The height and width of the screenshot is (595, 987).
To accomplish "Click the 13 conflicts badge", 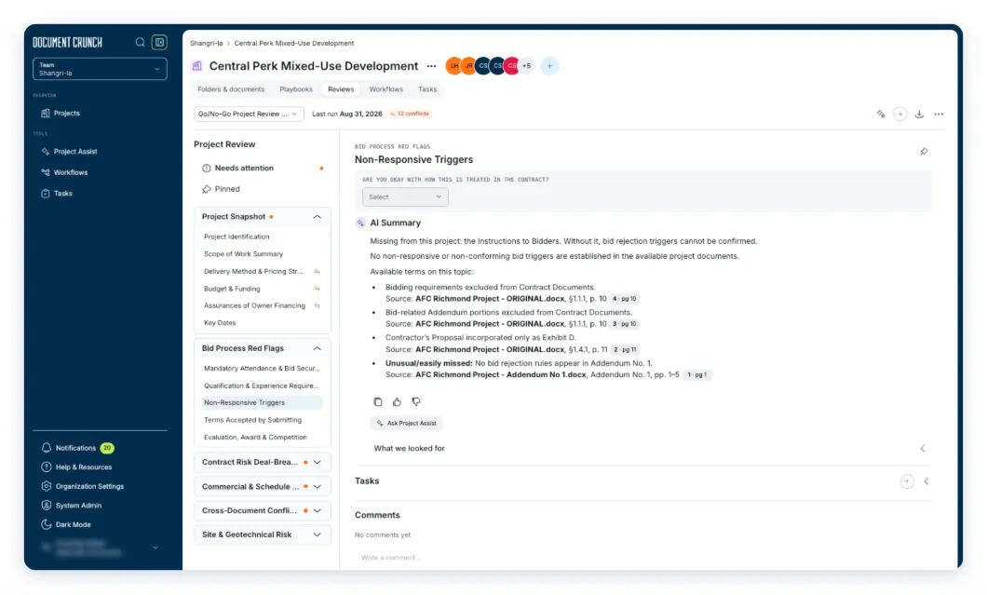I will click(x=410, y=114).
